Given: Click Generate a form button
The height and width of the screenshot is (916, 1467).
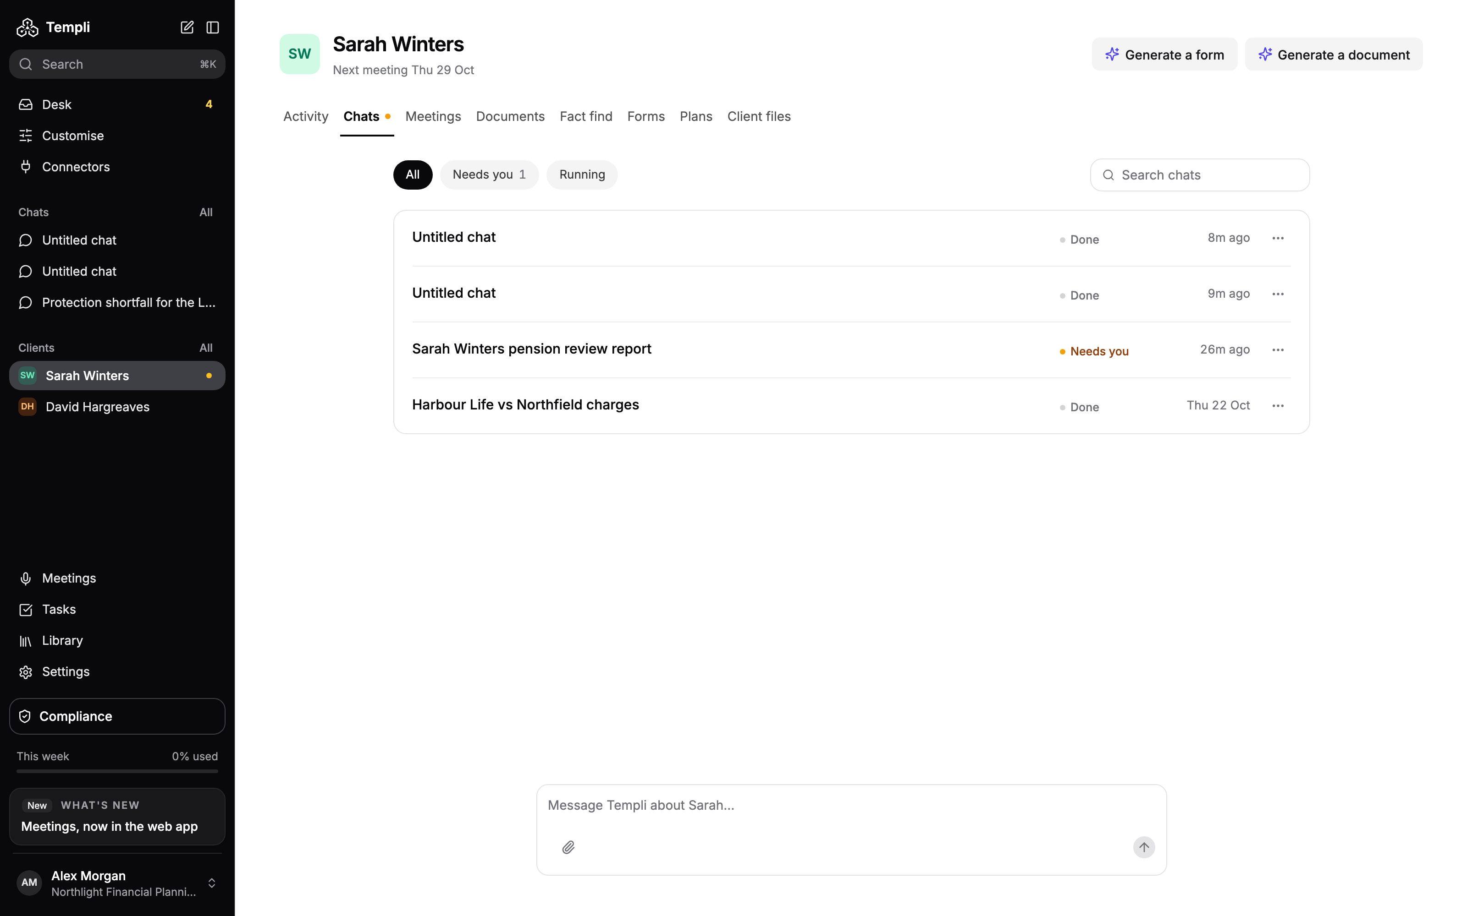Looking at the screenshot, I should [x=1164, y=55].
